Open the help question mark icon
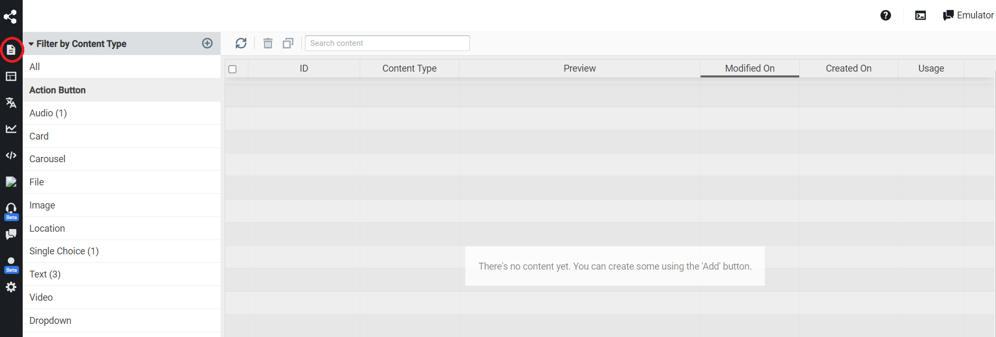This screenshot has height=337, width=996. pyautogui.click(x=886, y=15)
